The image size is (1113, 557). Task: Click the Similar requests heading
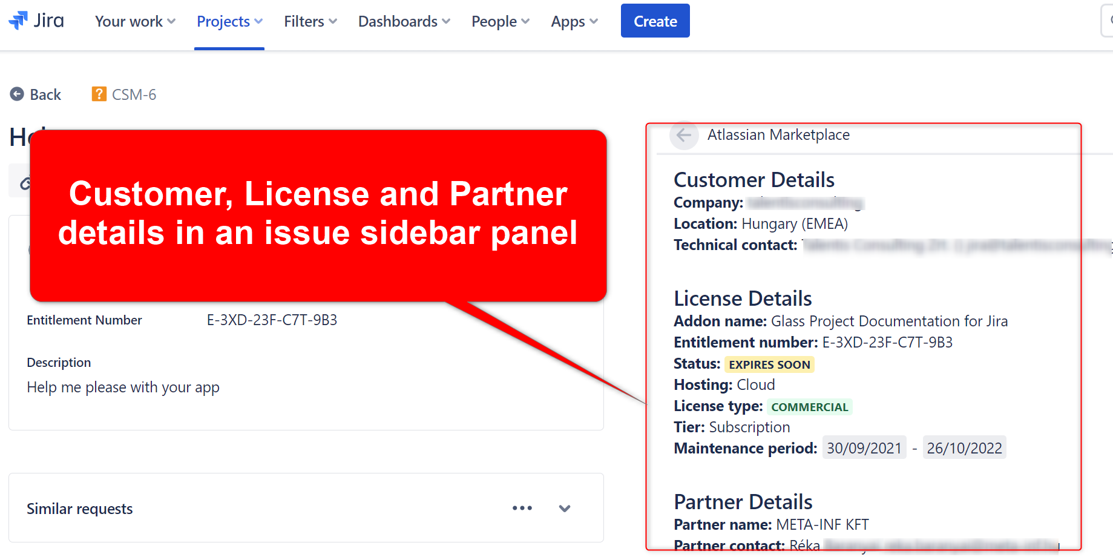pyautogui.click(x=80, y=509)
